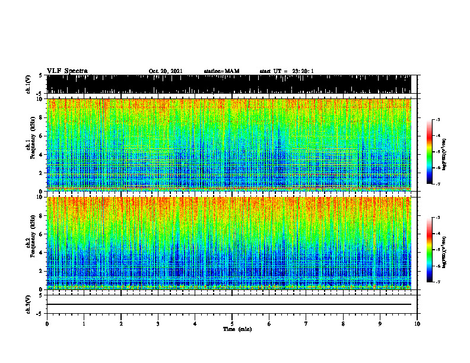Select the ch.1 "Frequency (kHz)" axis label

click(x=33, y=138)
